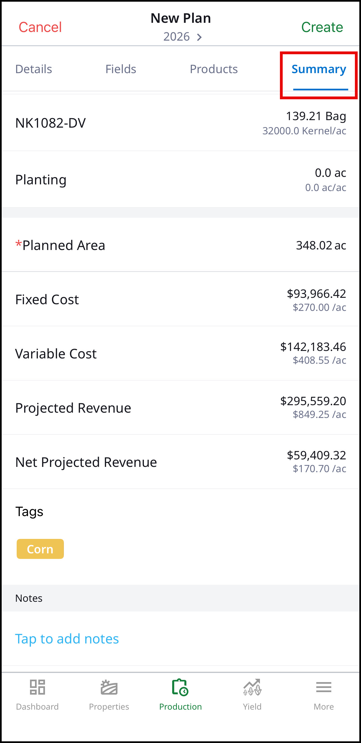This screenshot has width=361, height=743.
Task: Open the More hamburger menu icon
Action: [324, 687]
